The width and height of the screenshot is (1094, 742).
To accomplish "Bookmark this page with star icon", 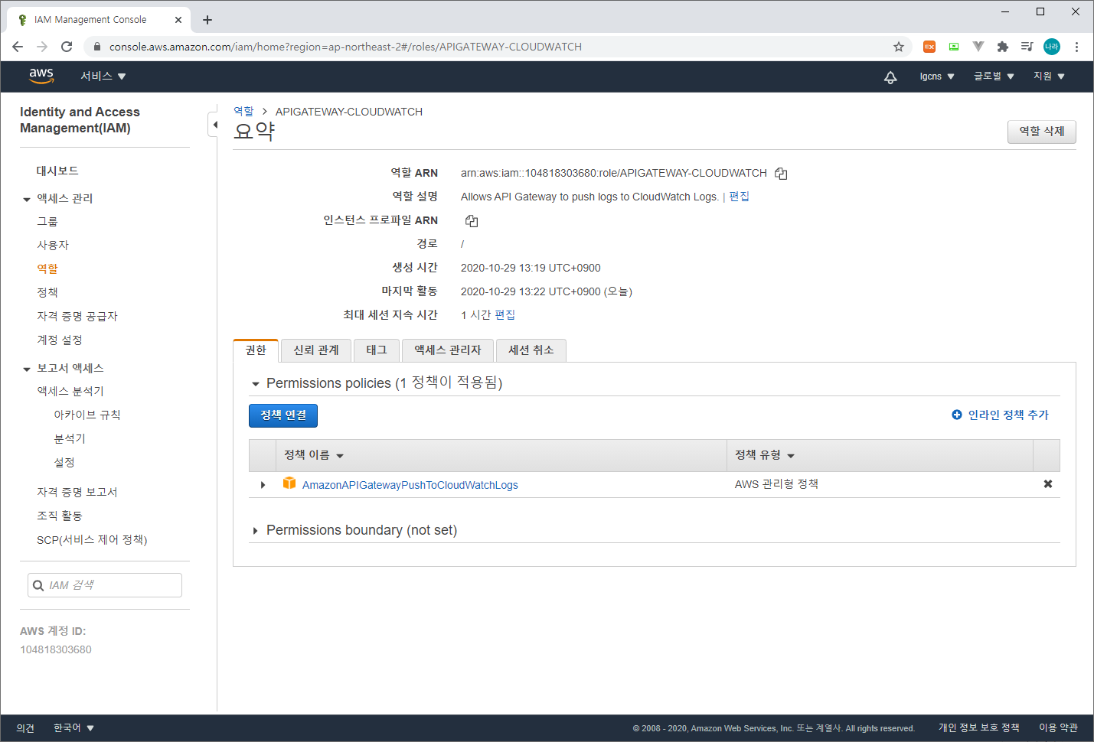I will click(899, 47).
